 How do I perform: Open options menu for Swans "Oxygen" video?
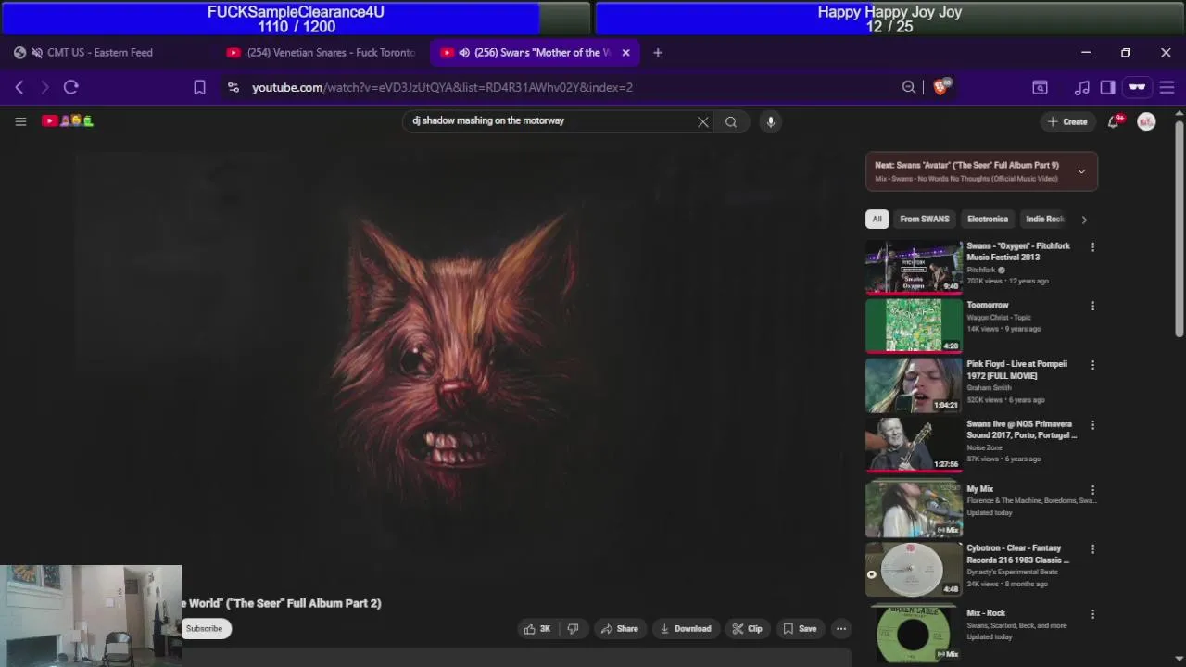[1093, 247]
